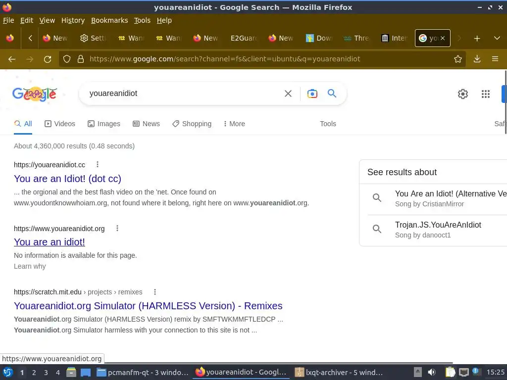
Task: Open Google quick settings gear
Action: pyautogui.click(x=463, y=94)
